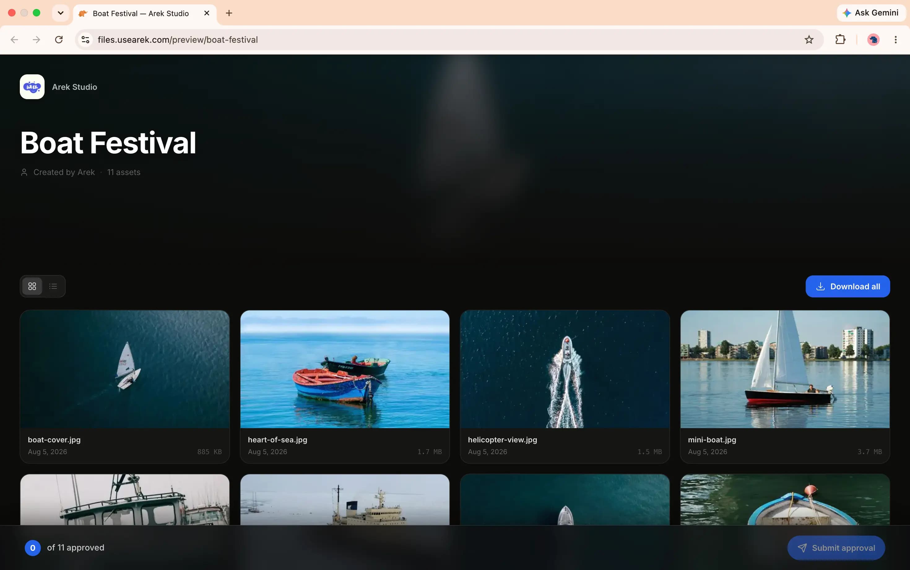Click the Ask Gemini button
910x570 pixels.
871,13
